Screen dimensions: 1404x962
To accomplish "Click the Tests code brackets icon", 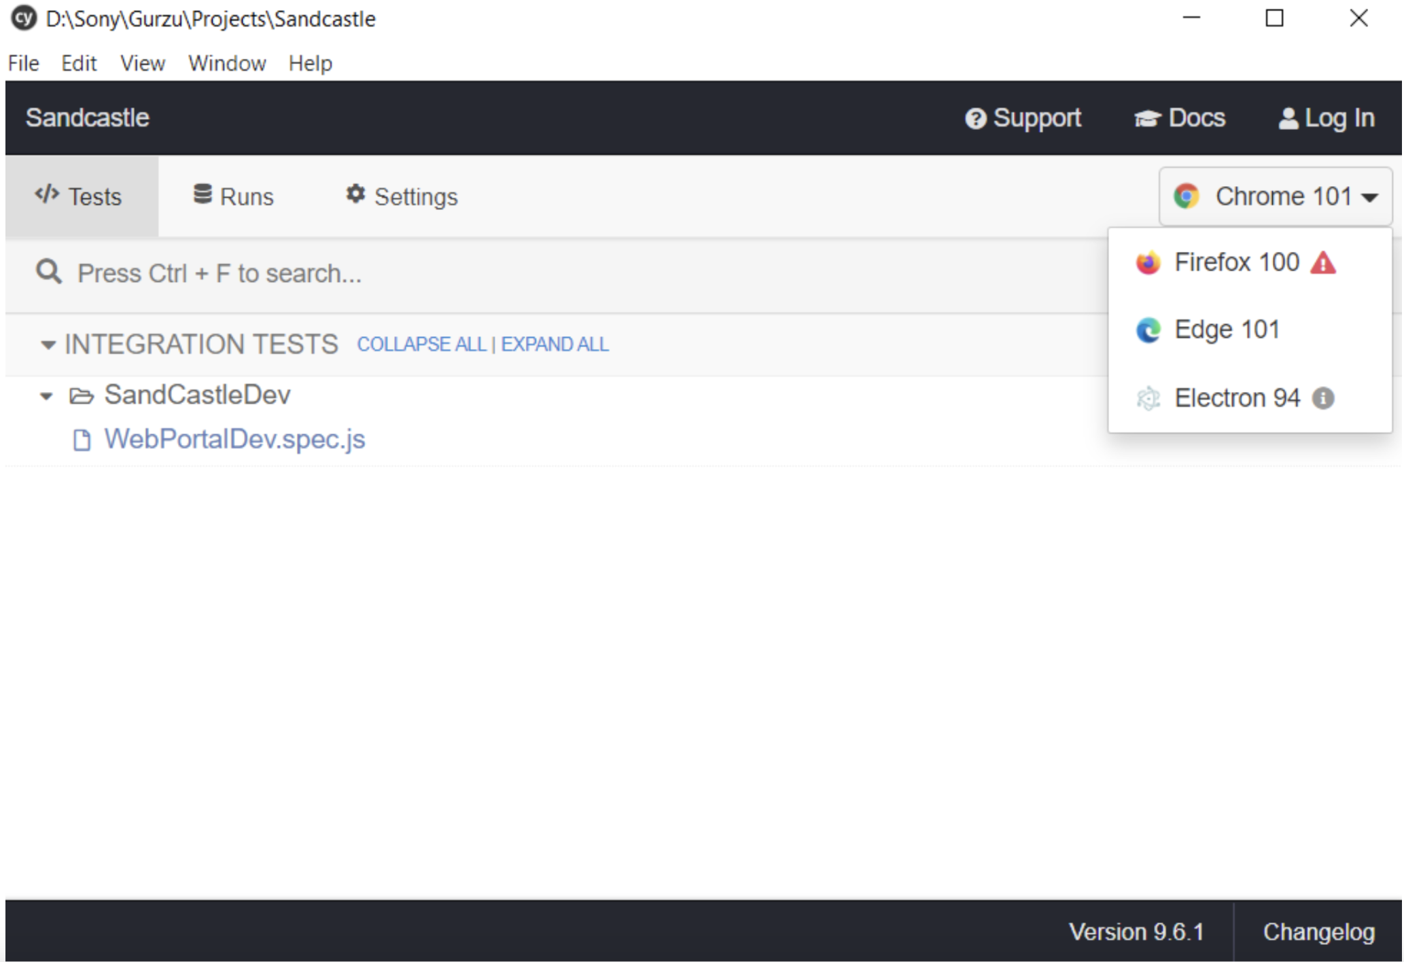I will click(x=47, y=195).
